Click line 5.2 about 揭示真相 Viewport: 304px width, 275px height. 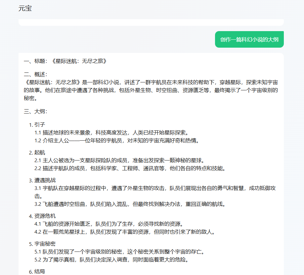click(x=112, y=259)
